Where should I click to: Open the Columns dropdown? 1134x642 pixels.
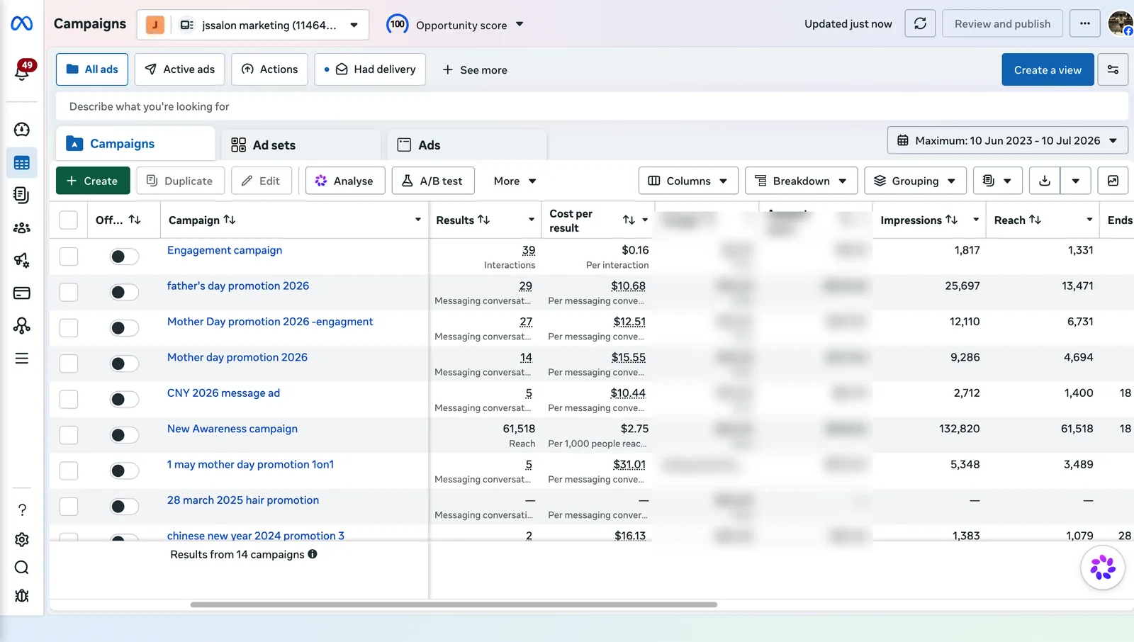pyautogui.click(x=688, y=181)
